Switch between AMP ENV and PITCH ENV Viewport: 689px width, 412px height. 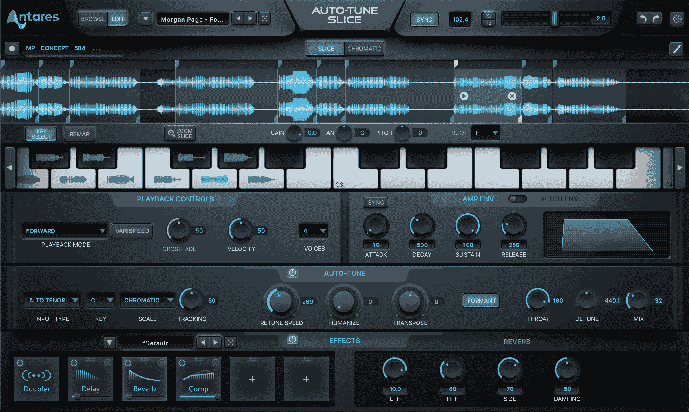tap(517, 199)
